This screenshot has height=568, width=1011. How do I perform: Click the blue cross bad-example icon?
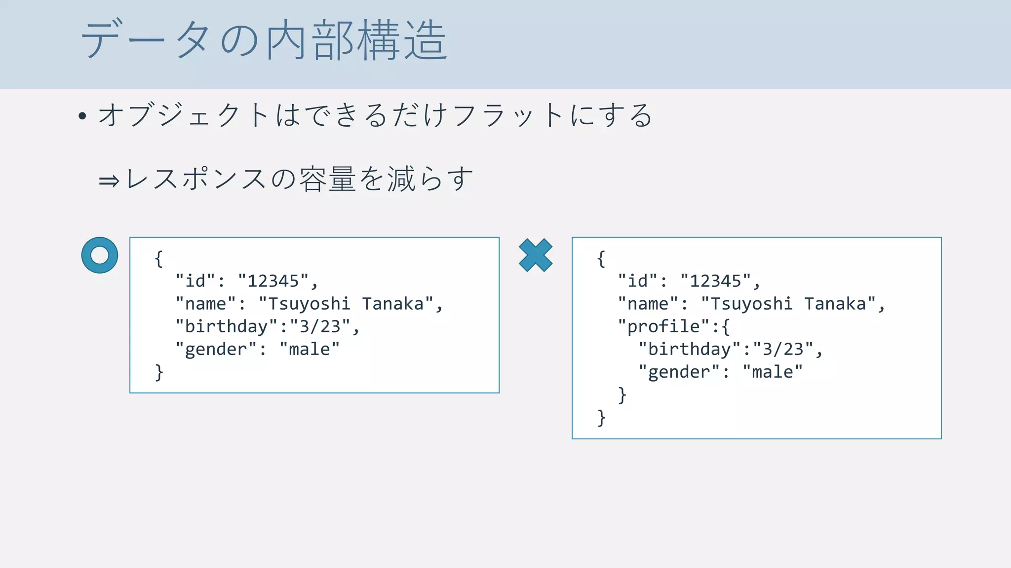(x=536, y=255)
